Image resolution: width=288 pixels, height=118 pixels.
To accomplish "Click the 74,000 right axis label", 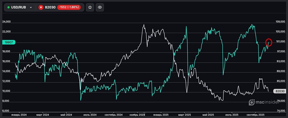I will pos(281,111).
